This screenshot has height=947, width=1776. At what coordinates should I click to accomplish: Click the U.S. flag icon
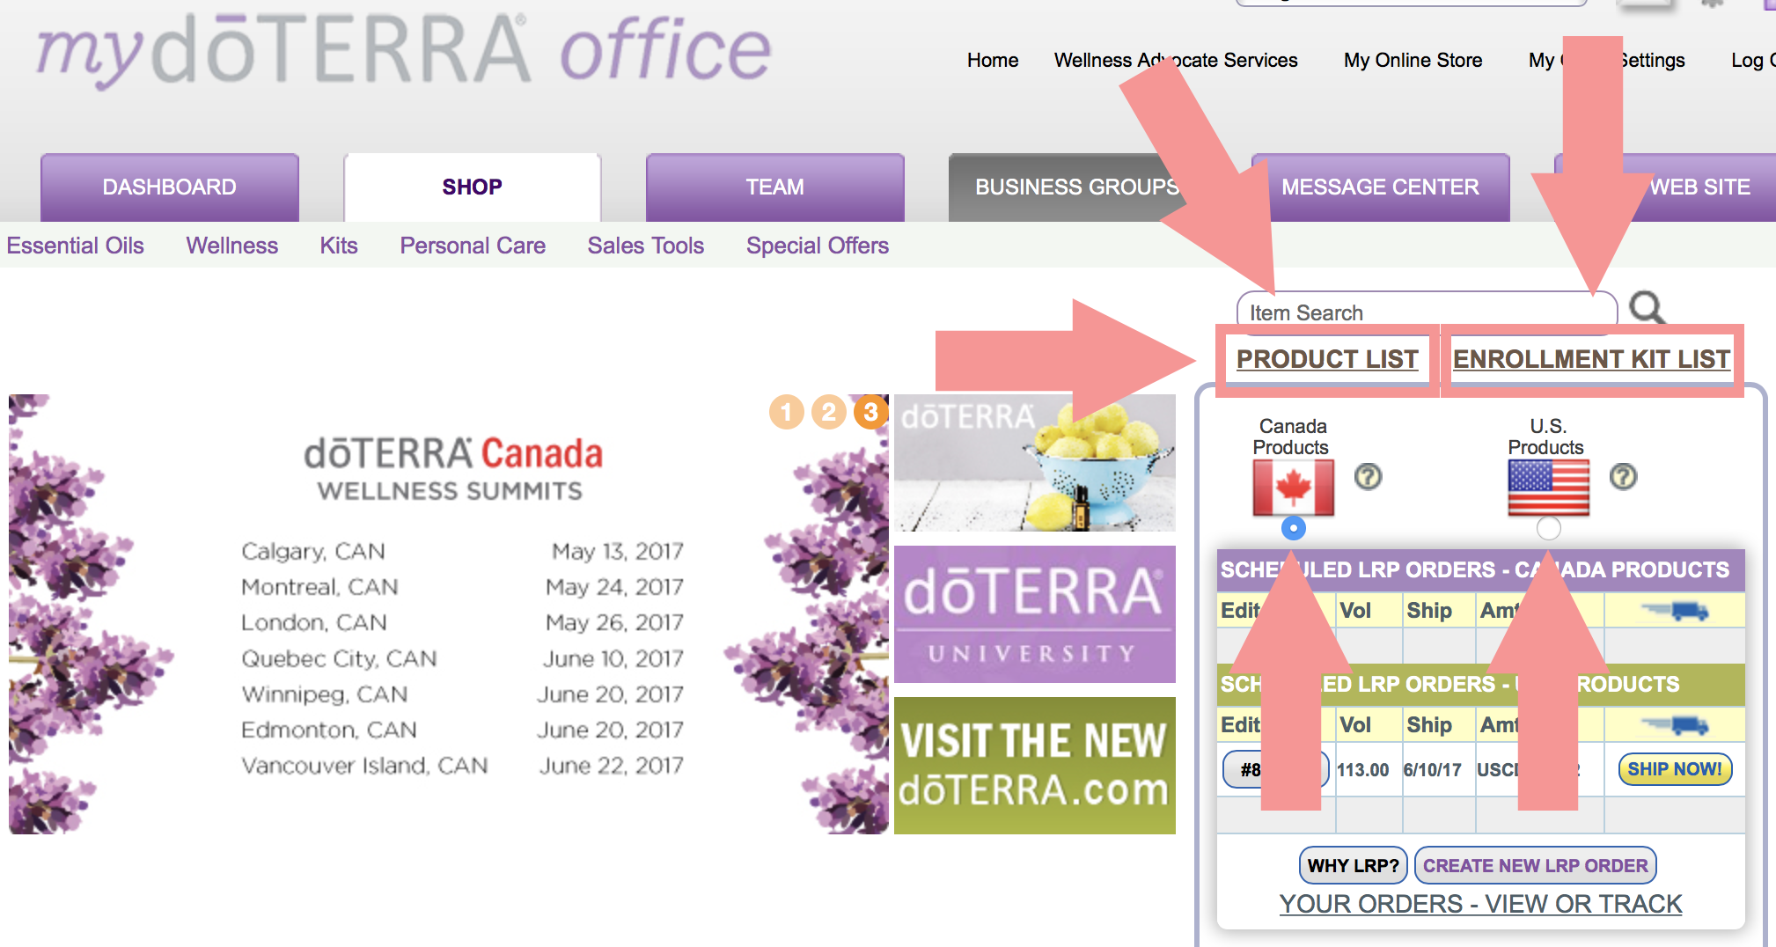coord(1548,488)
